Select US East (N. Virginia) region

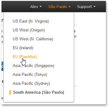point(31,21)
